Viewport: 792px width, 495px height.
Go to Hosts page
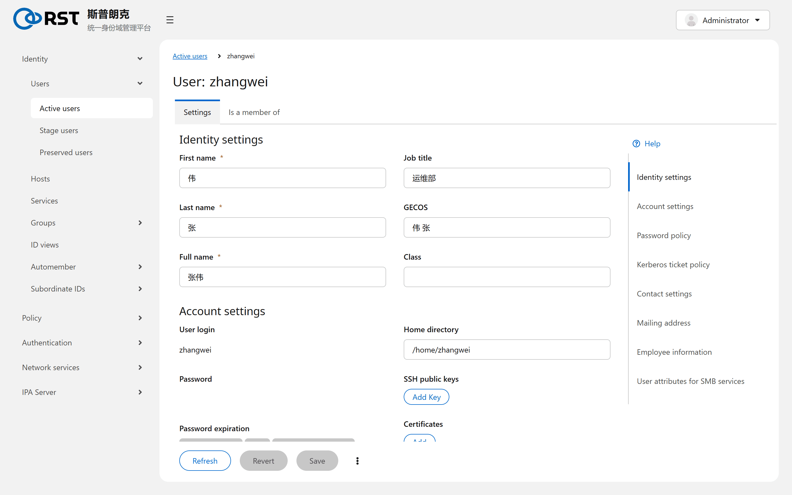(x=87, y=179)
